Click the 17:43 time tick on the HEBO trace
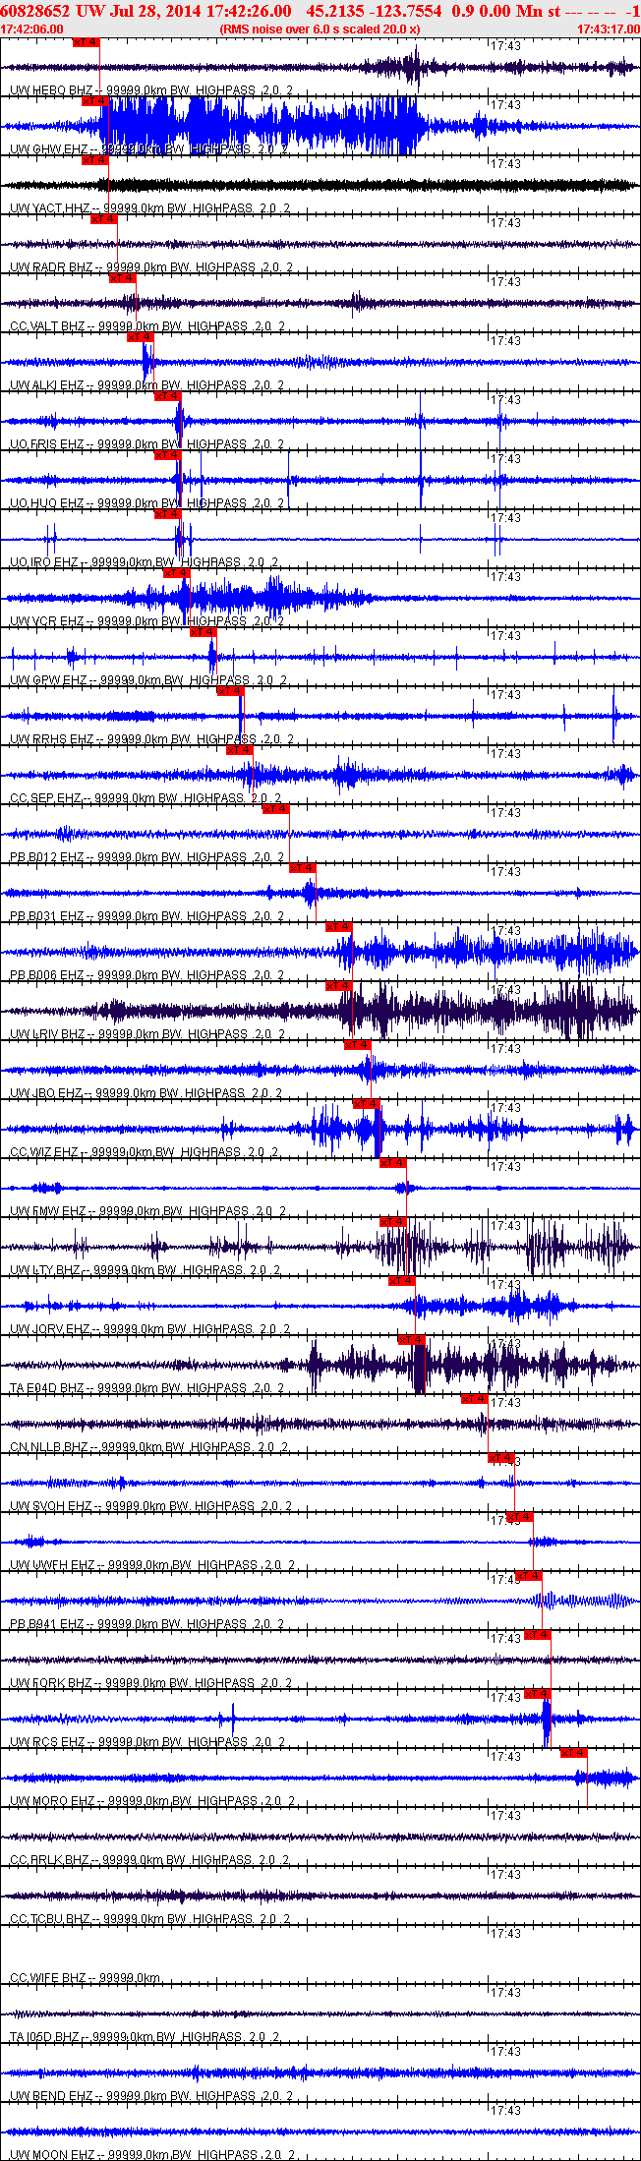 tap(505, 45)
